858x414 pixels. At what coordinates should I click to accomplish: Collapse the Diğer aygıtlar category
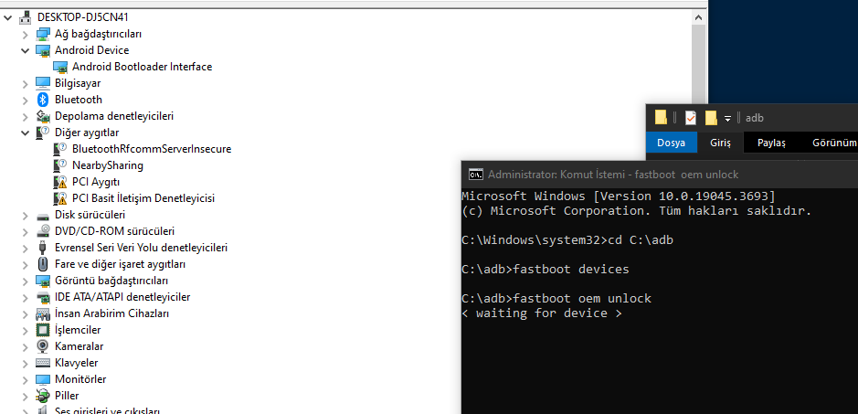point(26,133)
